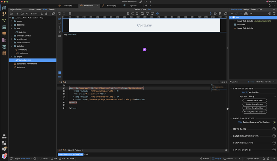Viewport: 277px width, 161px height.
Task: Open the Database manager cylinder icon
Action: click(x=4, y=27)
